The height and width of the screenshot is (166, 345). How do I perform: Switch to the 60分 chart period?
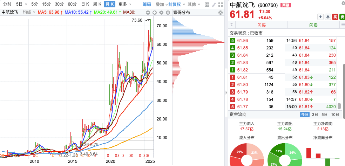[x=72, y=4]
